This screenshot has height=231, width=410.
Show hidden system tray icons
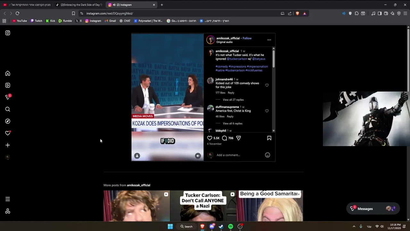[x=354, y=227]
